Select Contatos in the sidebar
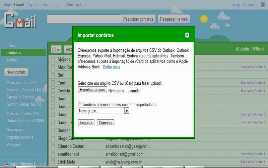 point(23,52)
